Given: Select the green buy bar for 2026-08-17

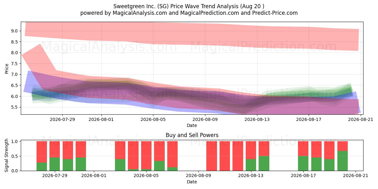Looking at the screenshot, I should pyautogui.click(x=303, y=163).
